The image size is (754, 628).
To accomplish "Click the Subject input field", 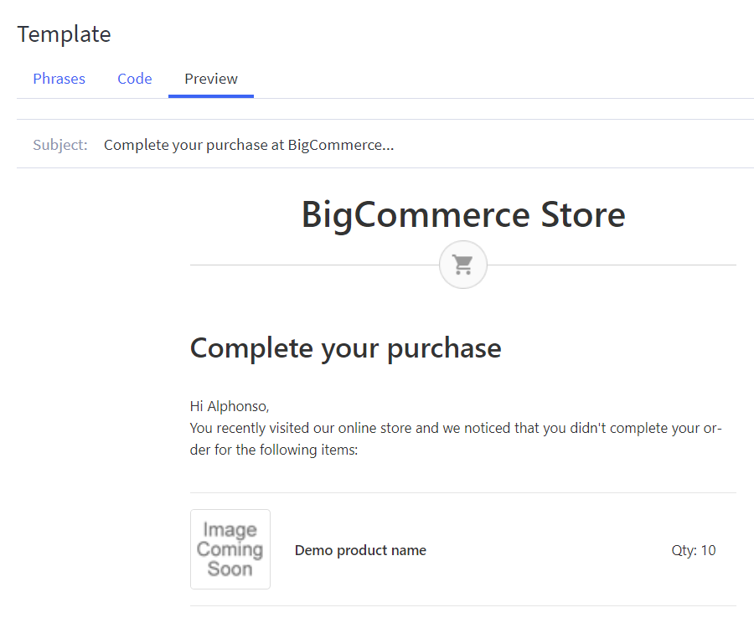I will [x=335, y=144].
